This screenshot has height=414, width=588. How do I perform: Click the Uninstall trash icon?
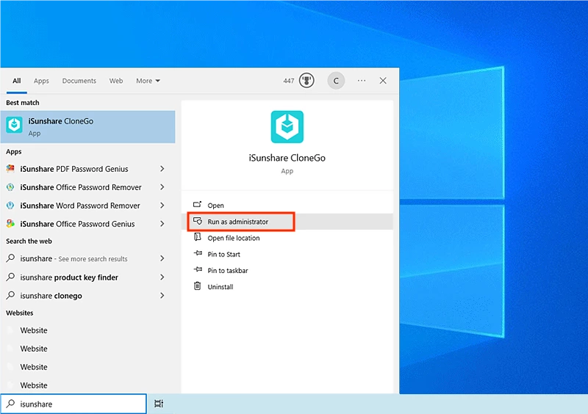[x=197, y=286]
